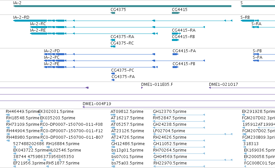
Task: Click the EK043722.5prime EST label
Action: point(31,151)
